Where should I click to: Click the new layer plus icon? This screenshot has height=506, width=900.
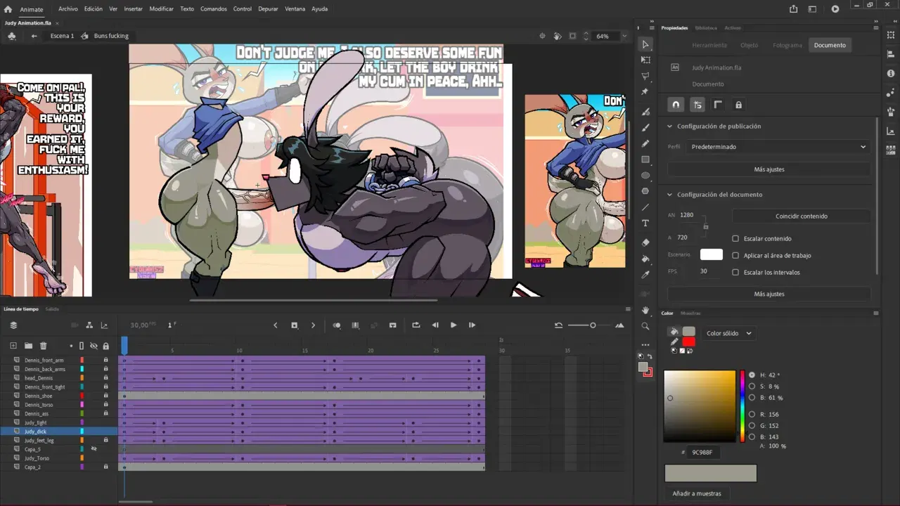click(x=13, y=346)
